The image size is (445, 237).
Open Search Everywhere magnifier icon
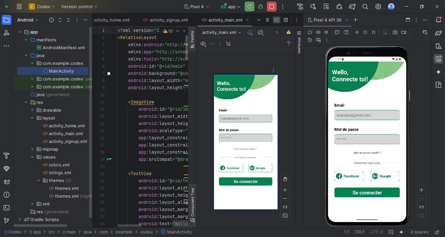coord(365,7)
